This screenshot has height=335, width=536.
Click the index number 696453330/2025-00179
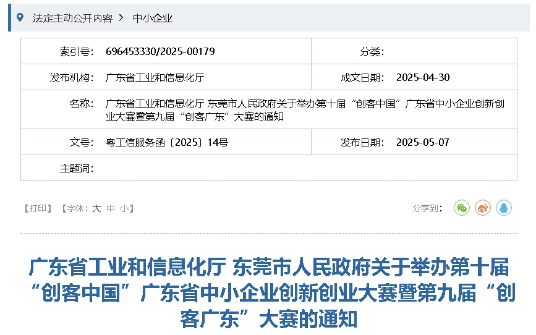tap(160, 51)
